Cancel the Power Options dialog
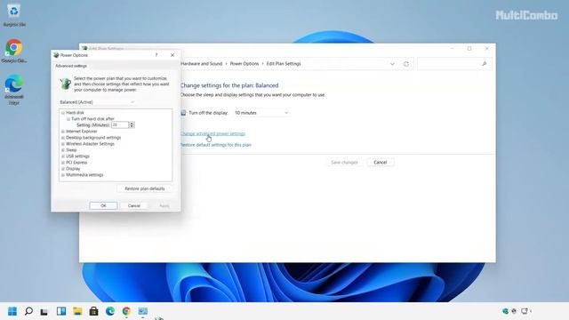 click(x=134, y=205)
